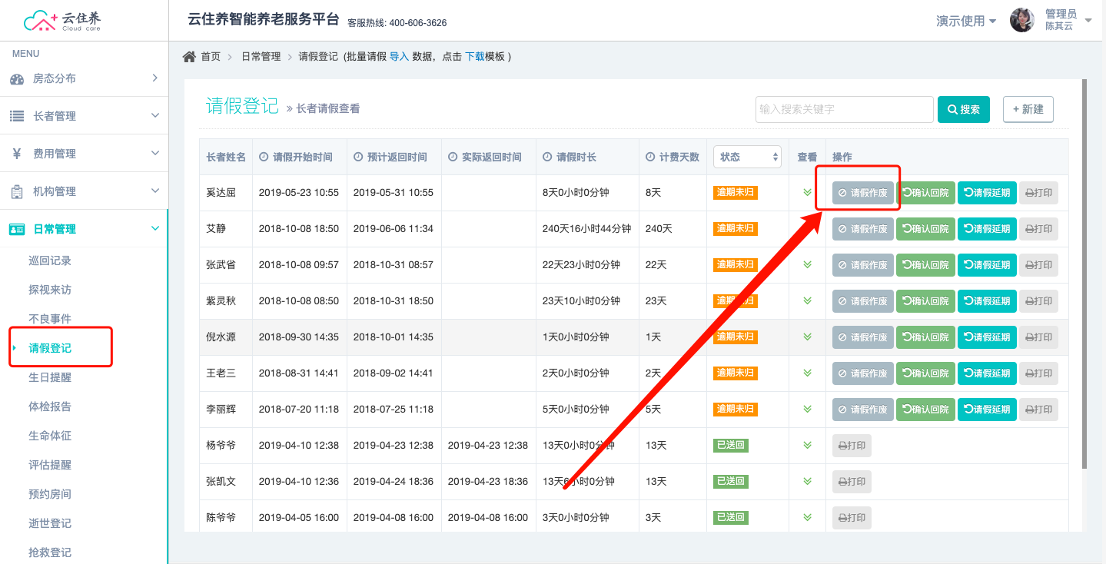Click the 导入 link in breadcrumb
Image resolution: width=1106 pixels, height=564 pixels.
399,57
